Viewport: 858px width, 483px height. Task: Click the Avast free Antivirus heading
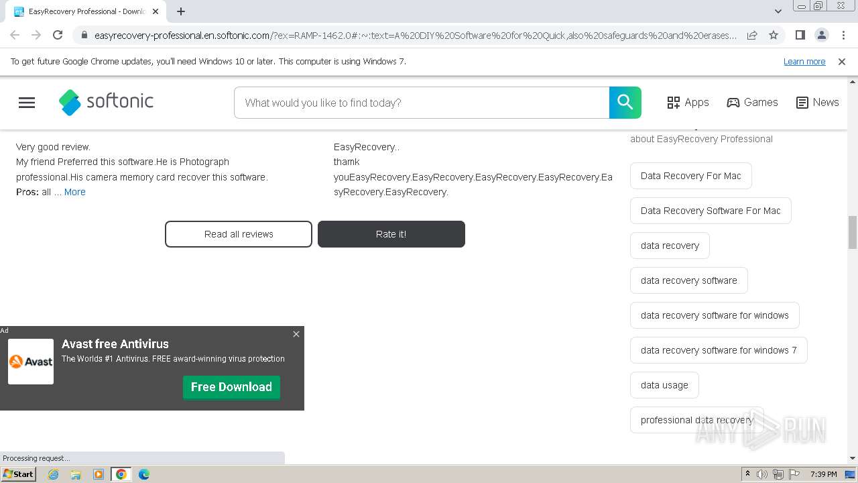click(x=115, y=344)
